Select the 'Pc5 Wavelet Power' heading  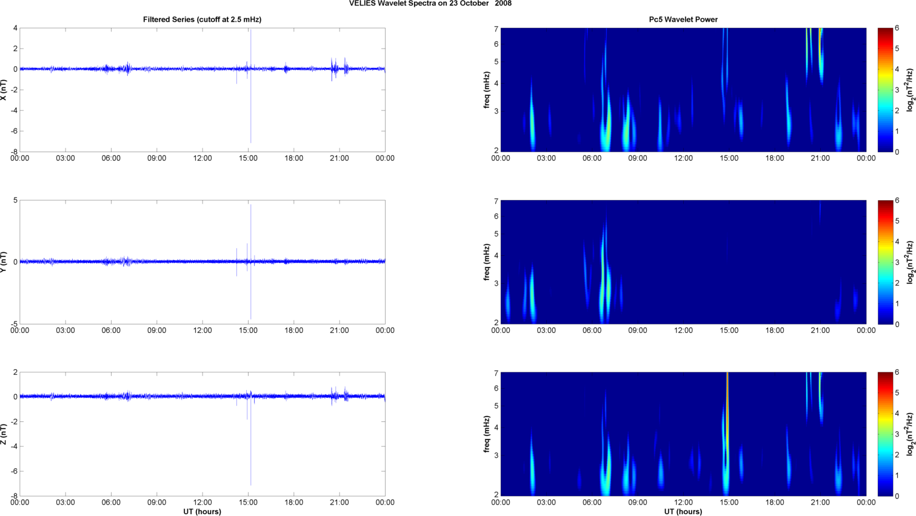pos(683,19)
